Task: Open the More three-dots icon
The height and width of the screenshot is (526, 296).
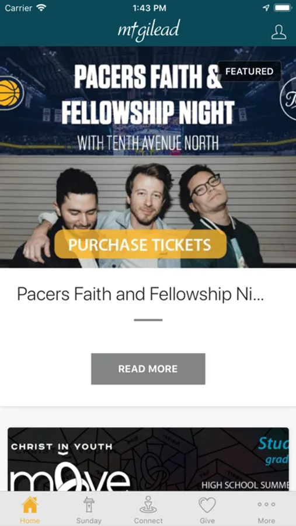Action: [x=266, y=504]
